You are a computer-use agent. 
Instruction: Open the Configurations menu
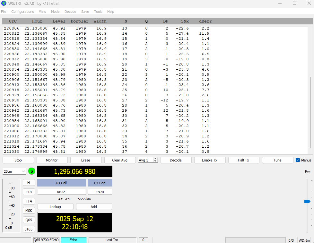[x=22, y=12]
